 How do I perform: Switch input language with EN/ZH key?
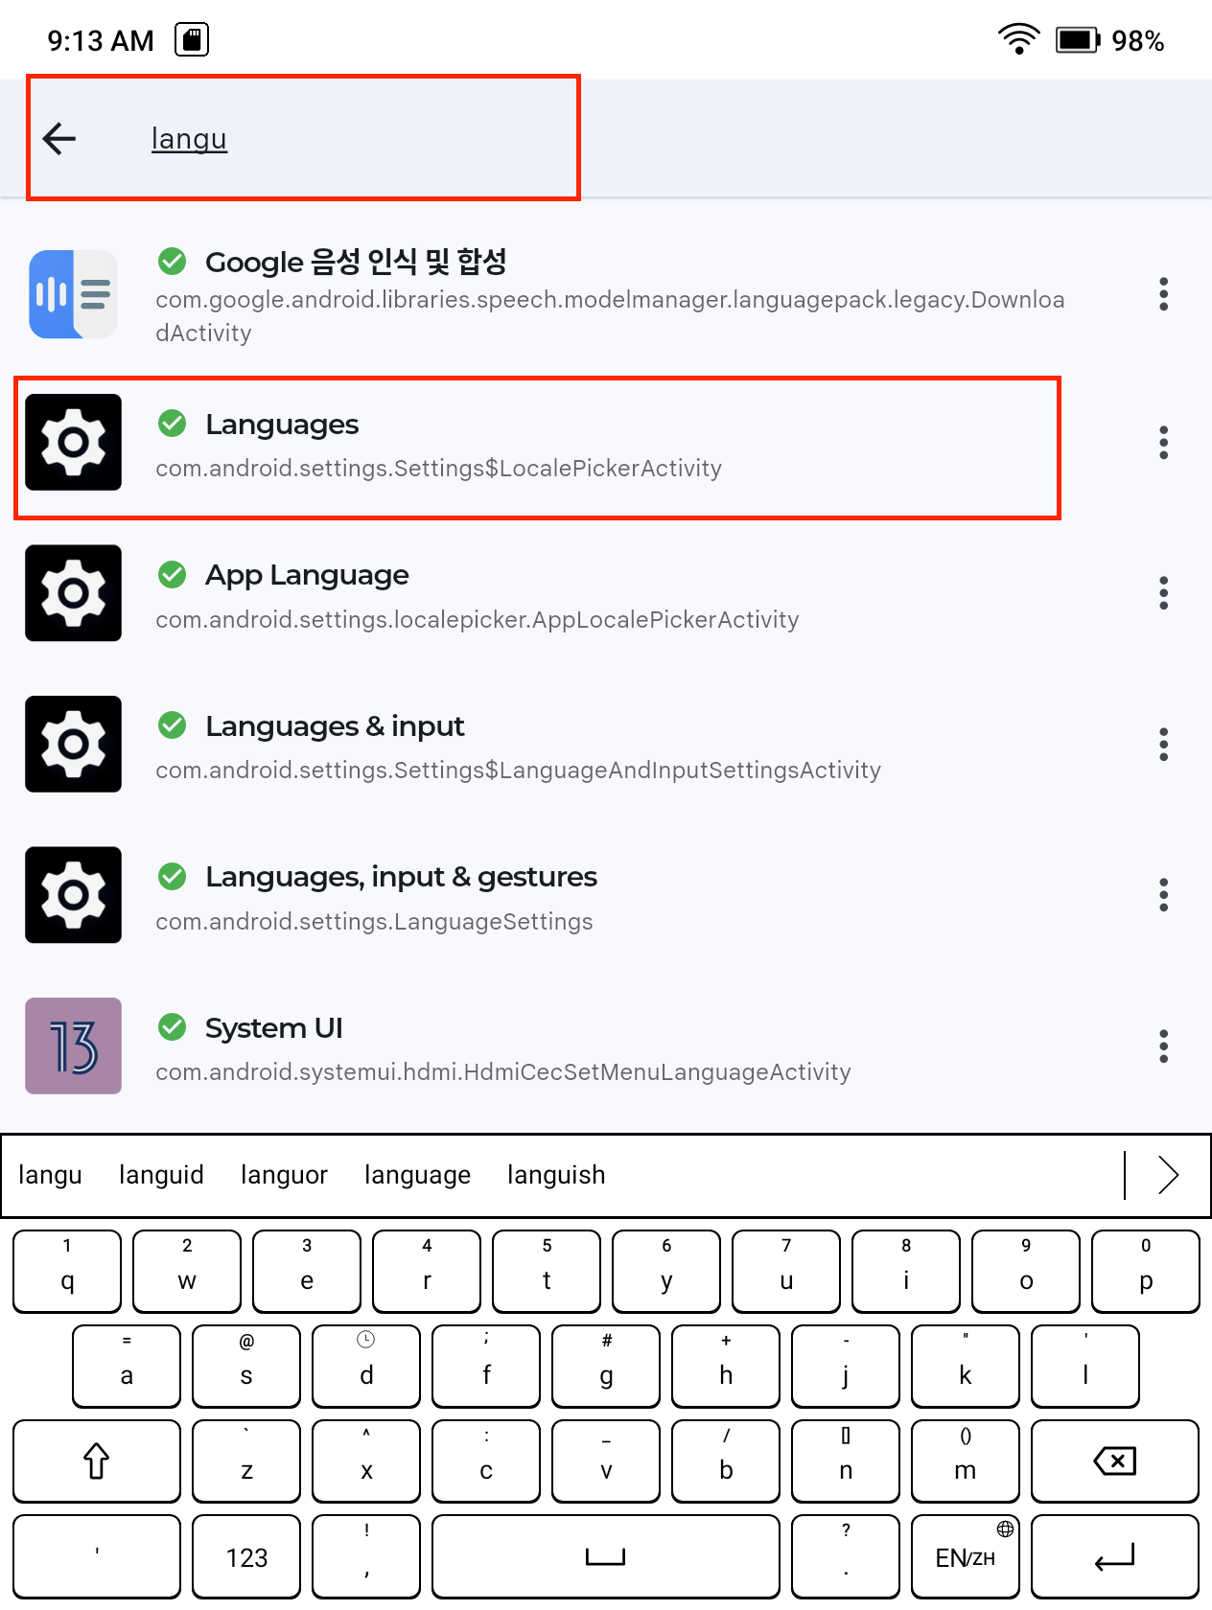(x=965, y=1556)
